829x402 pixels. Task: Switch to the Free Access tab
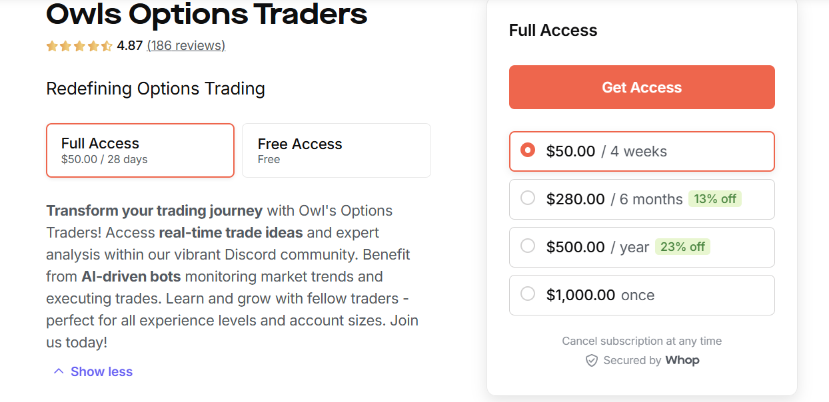tap(336, 150)
